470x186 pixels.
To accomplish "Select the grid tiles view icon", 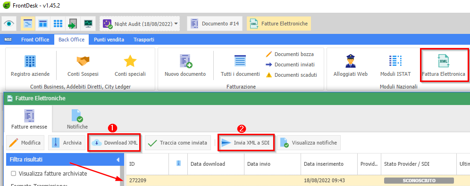I will coord(58,24).
